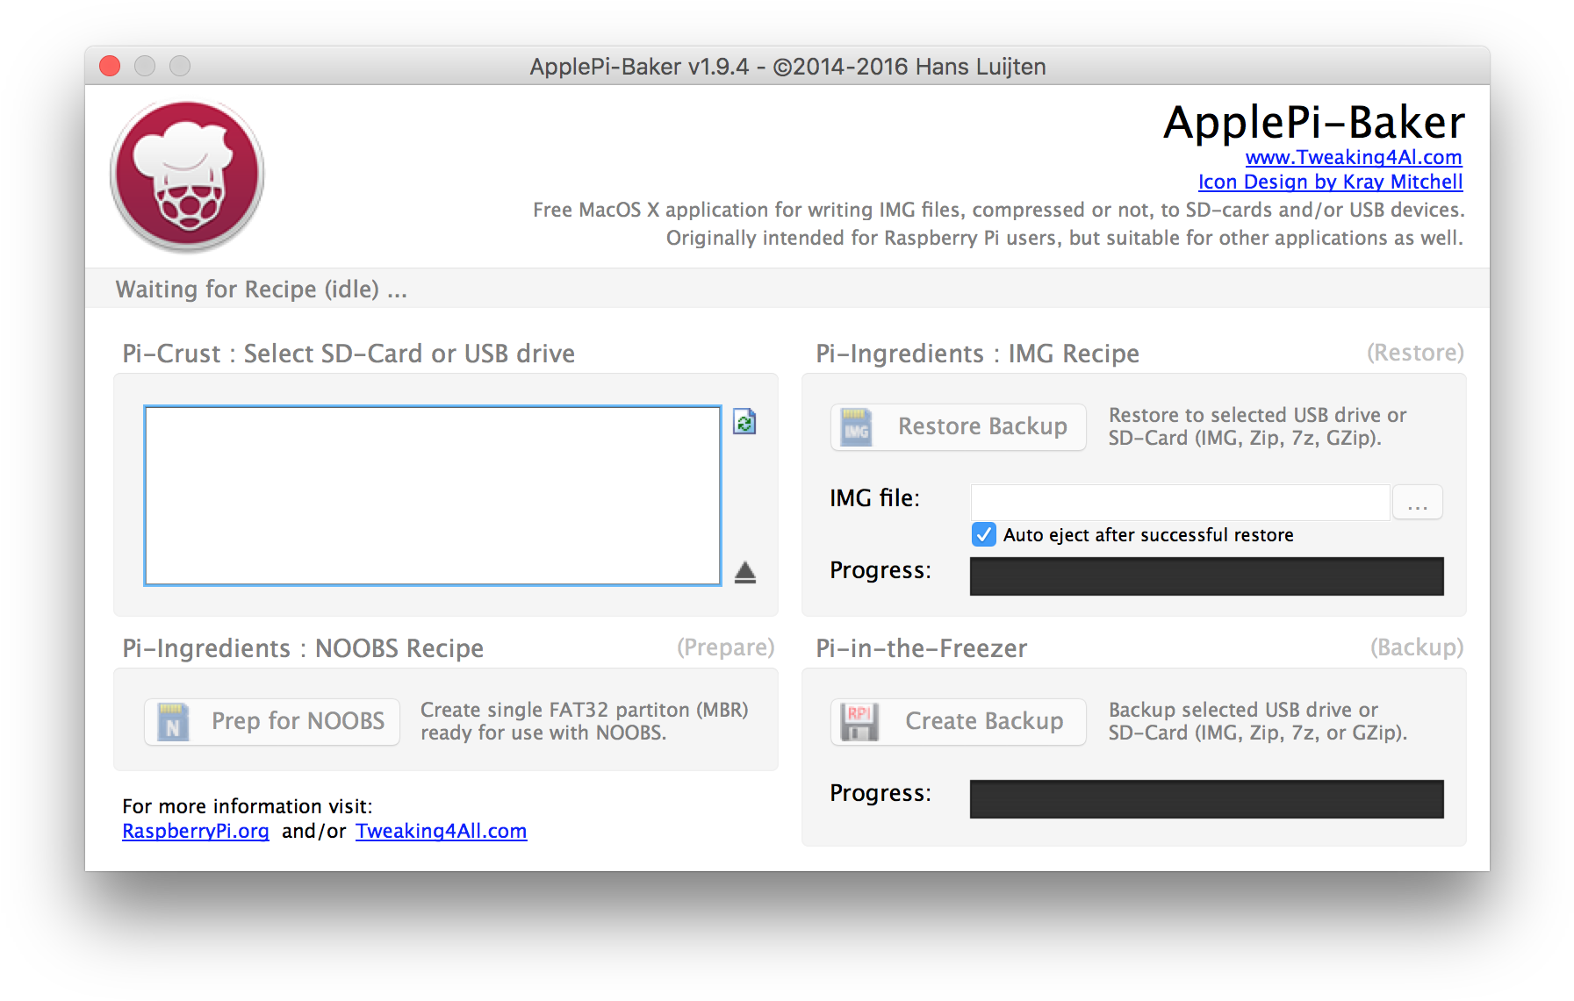Visit the RaspberryPi.org link

tap(196, 831)
